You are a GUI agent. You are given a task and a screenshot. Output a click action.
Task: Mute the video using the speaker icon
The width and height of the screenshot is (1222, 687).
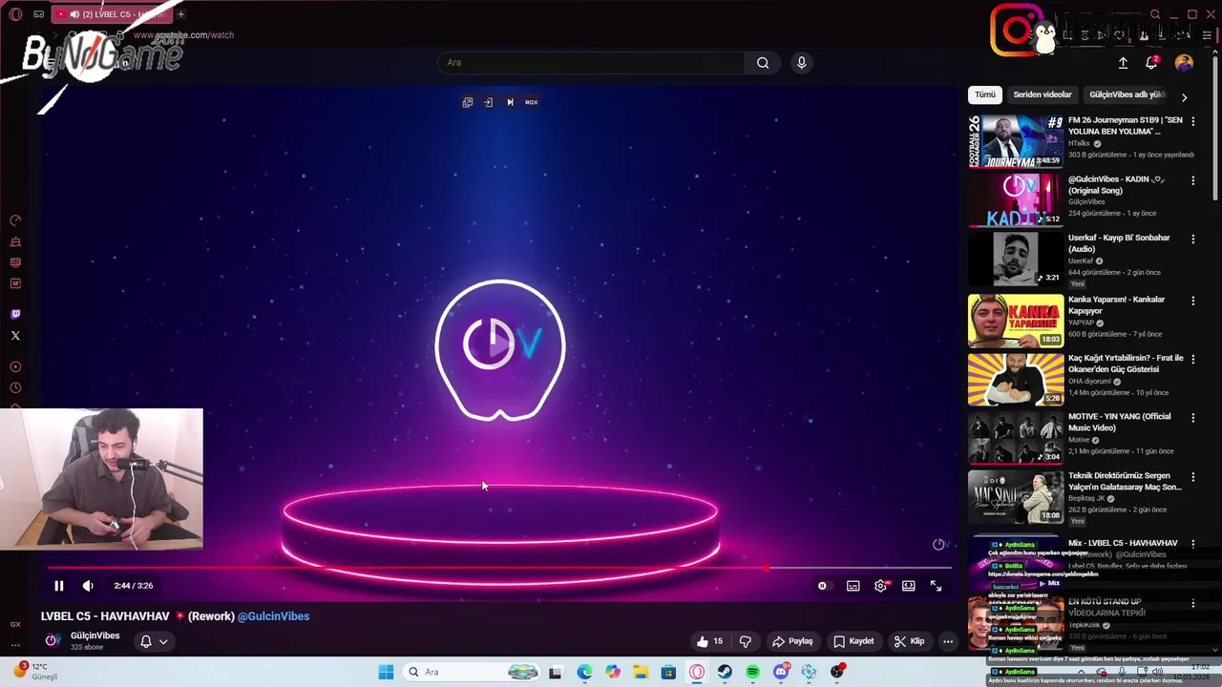tap(88, 586)
